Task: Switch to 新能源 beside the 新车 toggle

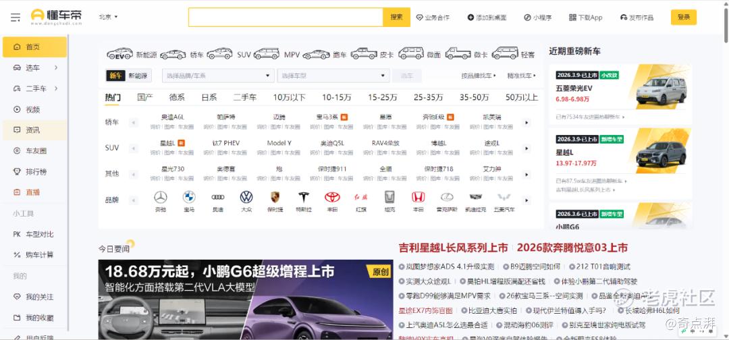Action: click(138, 76)
